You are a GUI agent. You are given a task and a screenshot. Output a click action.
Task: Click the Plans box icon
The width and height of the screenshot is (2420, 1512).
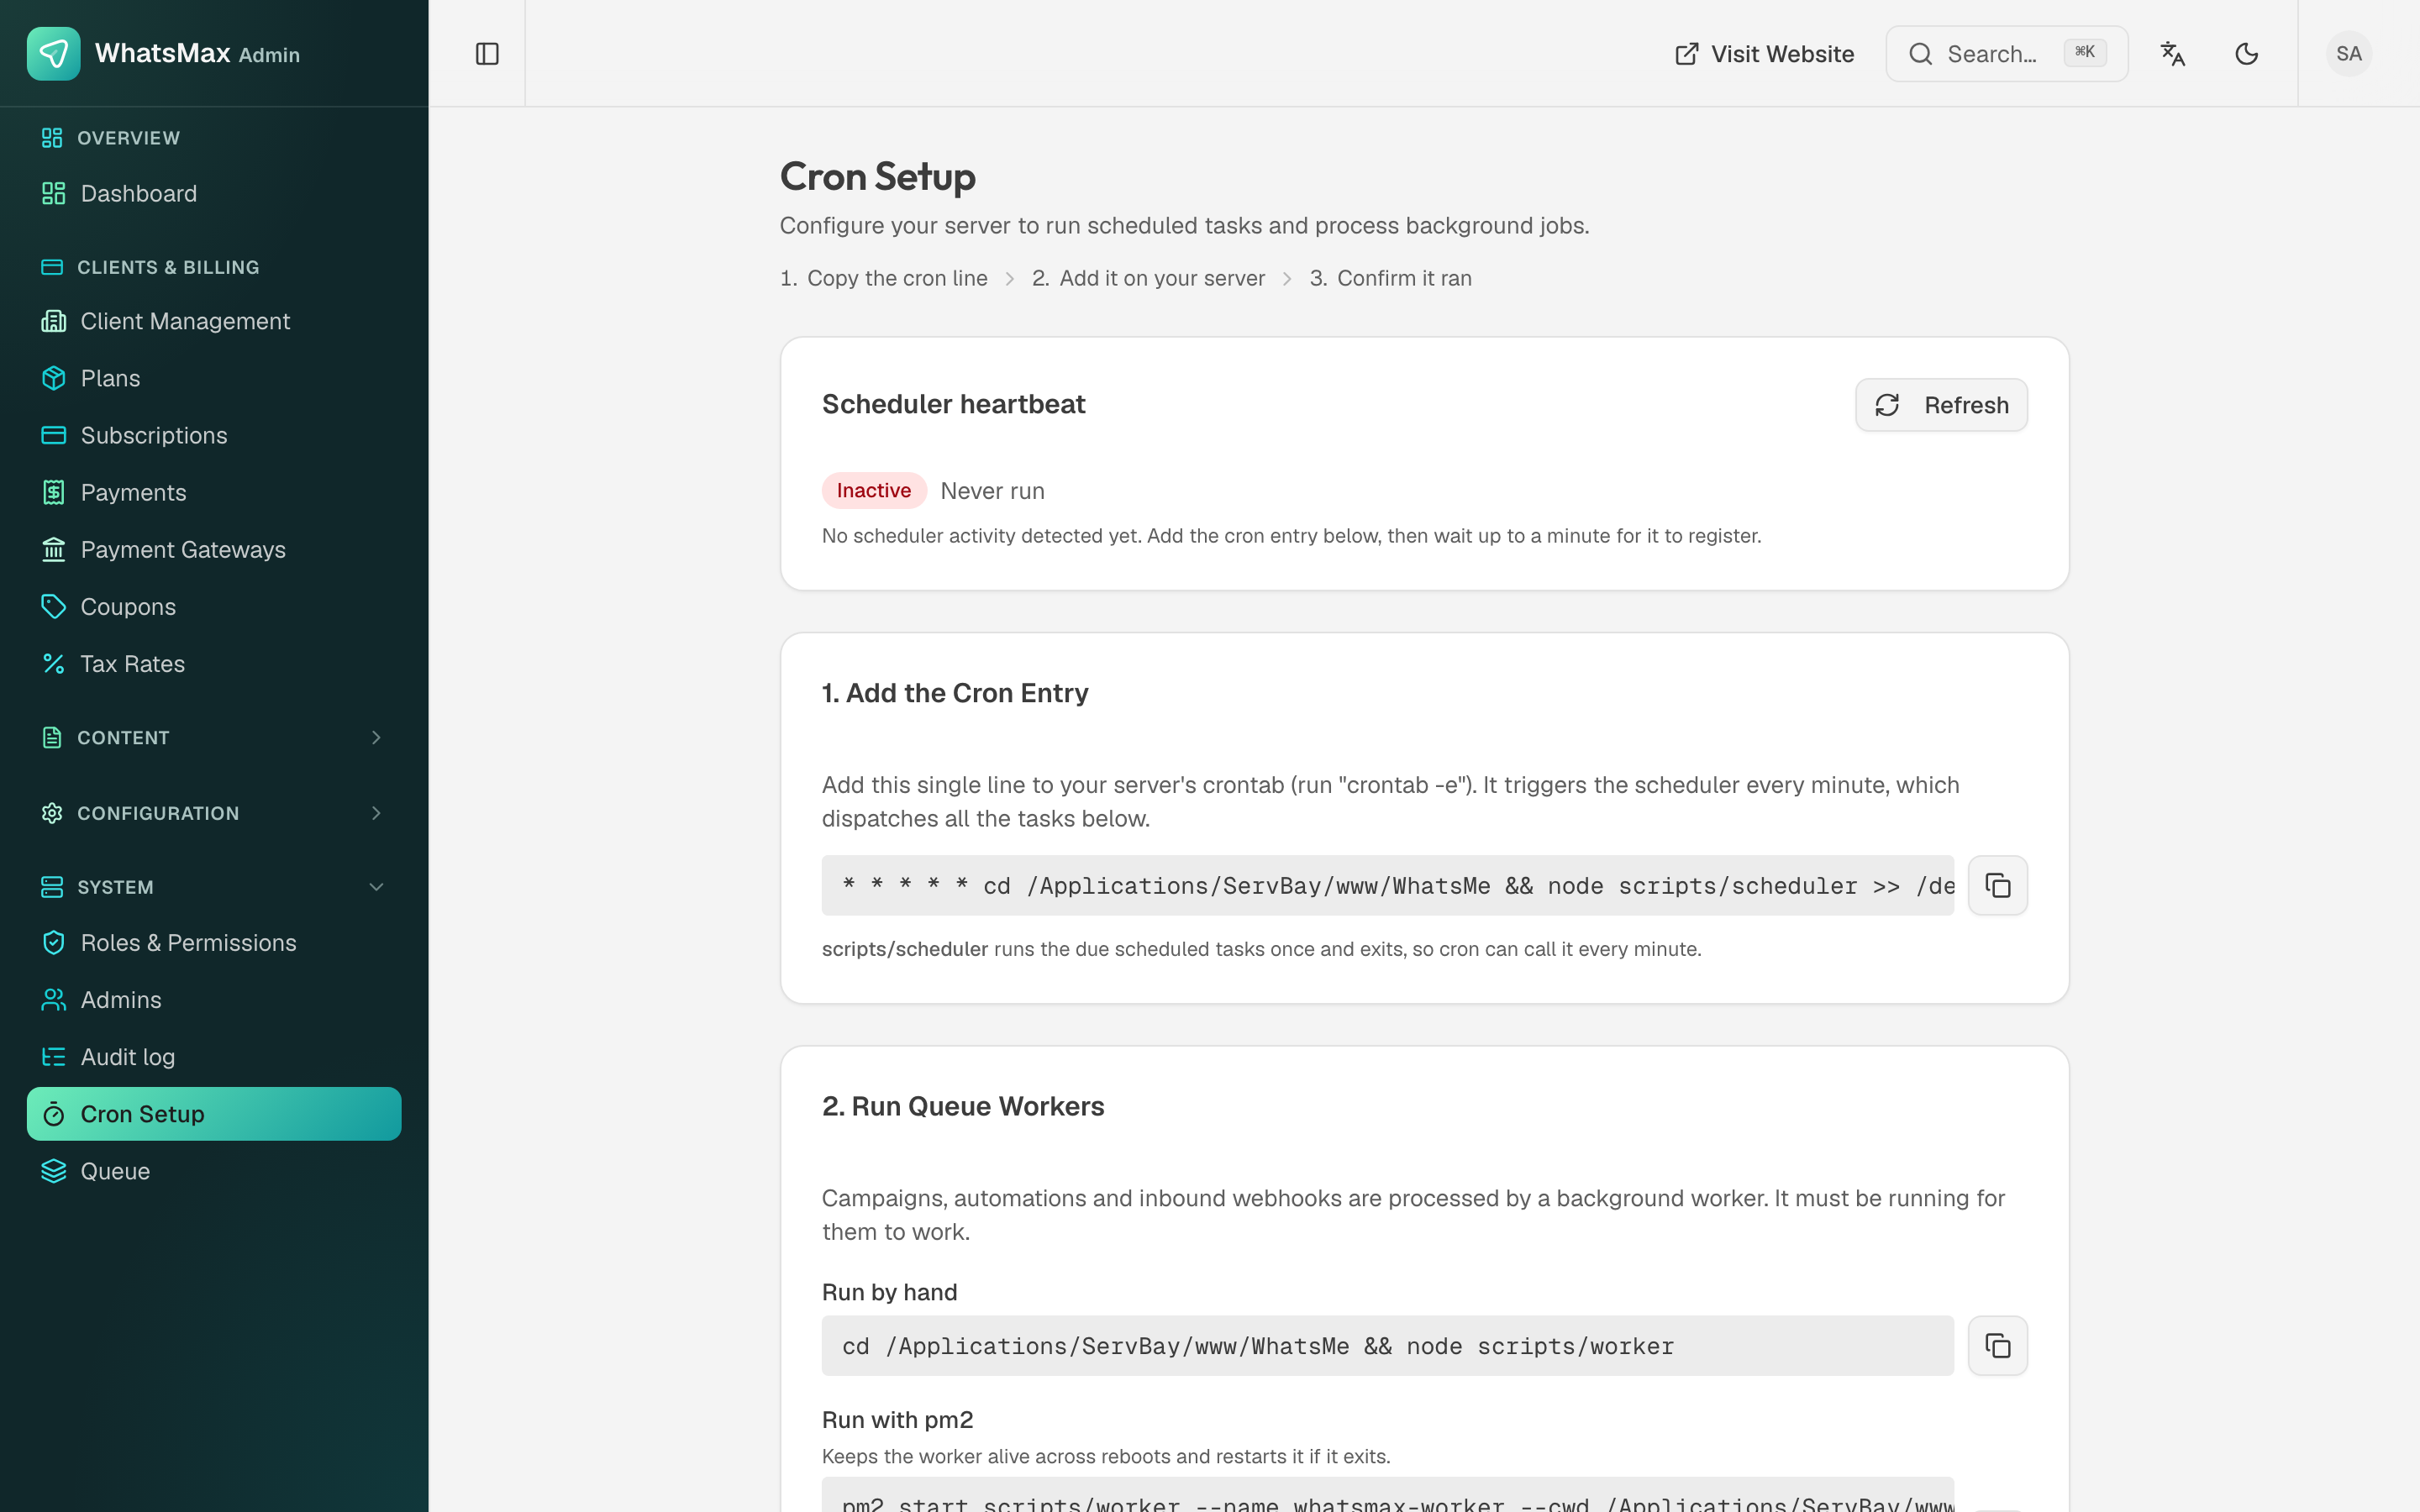[53, 378]
